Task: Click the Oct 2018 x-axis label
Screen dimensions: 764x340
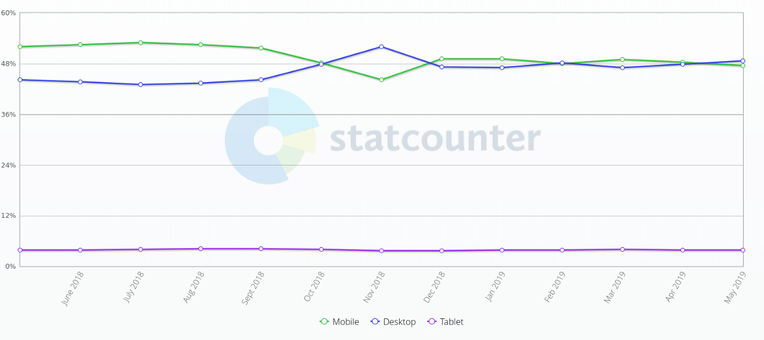Action: pyautogui.click(x=315, y=288)
